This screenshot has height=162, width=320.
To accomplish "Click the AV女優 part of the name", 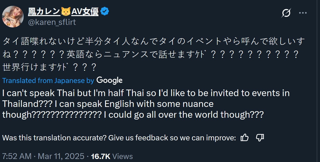I will coord(85,11).
